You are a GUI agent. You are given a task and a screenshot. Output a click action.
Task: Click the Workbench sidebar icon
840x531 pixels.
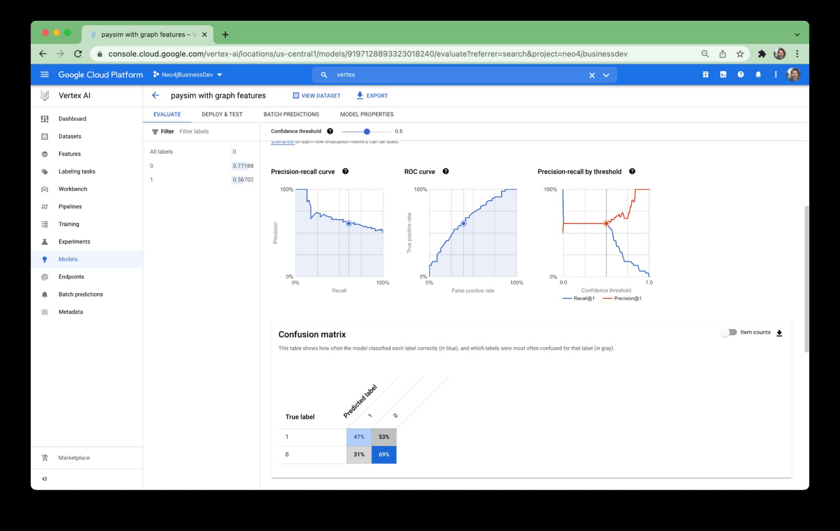coord(45,189)
